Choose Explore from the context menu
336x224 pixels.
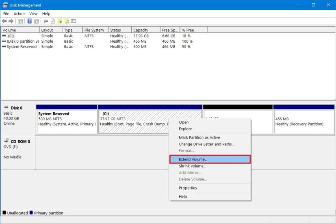click(210, 129)
